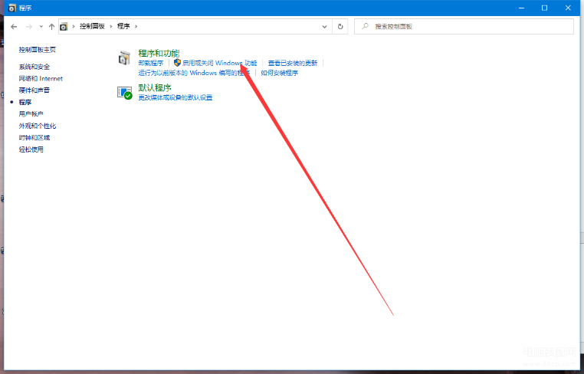This screenshot has height=374, width=584.
Task: Go back with the left arrow button
Action: point(14,27)
